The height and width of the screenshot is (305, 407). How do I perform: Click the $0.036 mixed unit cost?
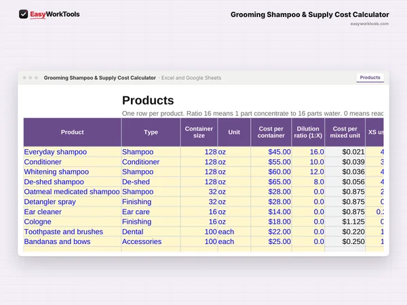click(345, 171)
